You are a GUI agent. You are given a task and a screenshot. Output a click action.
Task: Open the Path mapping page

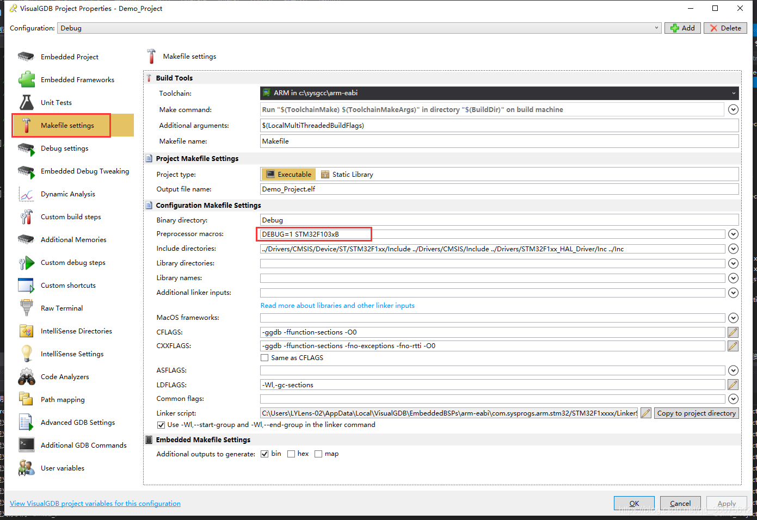[x=72, y=399]
